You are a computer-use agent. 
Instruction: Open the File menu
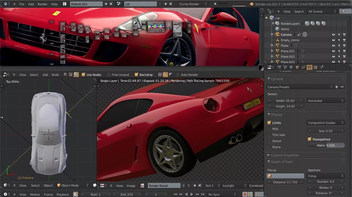click(x=22, y=4)
